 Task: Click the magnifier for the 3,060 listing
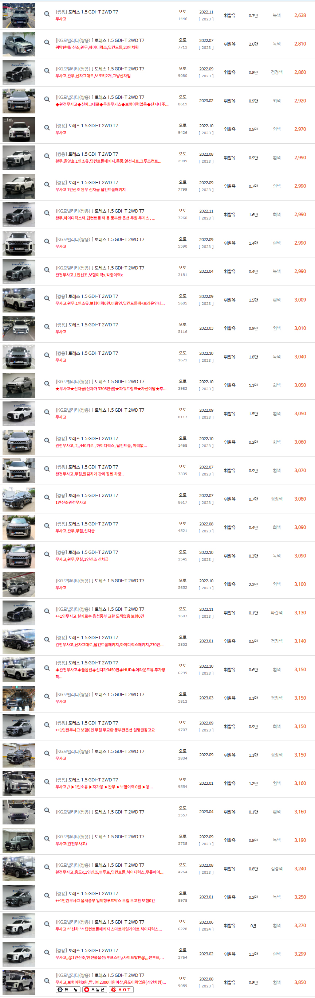[x=47, y=440]
